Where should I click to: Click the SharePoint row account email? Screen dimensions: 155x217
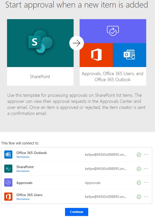106,169
